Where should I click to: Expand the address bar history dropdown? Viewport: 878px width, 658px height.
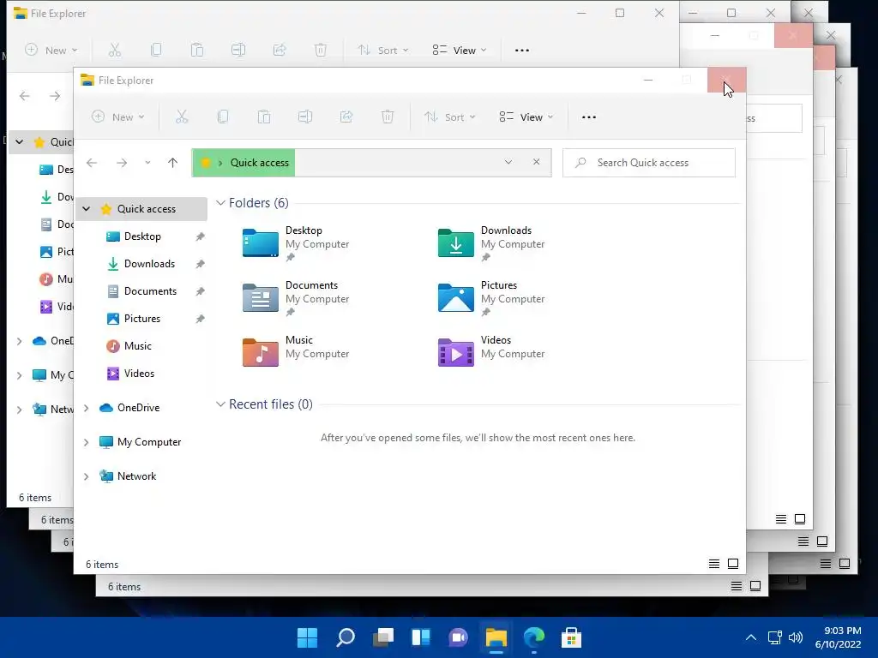(x=508, y=162)
